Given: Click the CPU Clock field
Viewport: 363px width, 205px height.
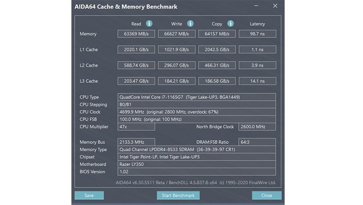Looking at the screenshot, I should coord(197,112).
